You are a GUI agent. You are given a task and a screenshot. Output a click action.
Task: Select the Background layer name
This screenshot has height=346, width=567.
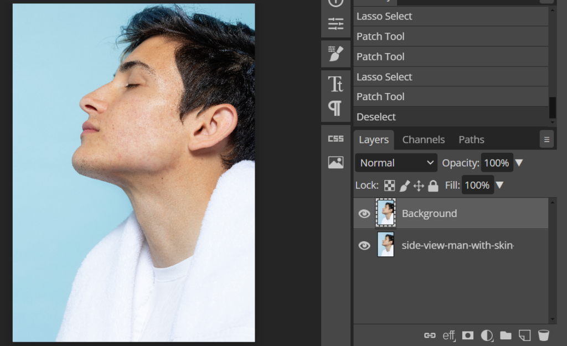tap(429, 214)
